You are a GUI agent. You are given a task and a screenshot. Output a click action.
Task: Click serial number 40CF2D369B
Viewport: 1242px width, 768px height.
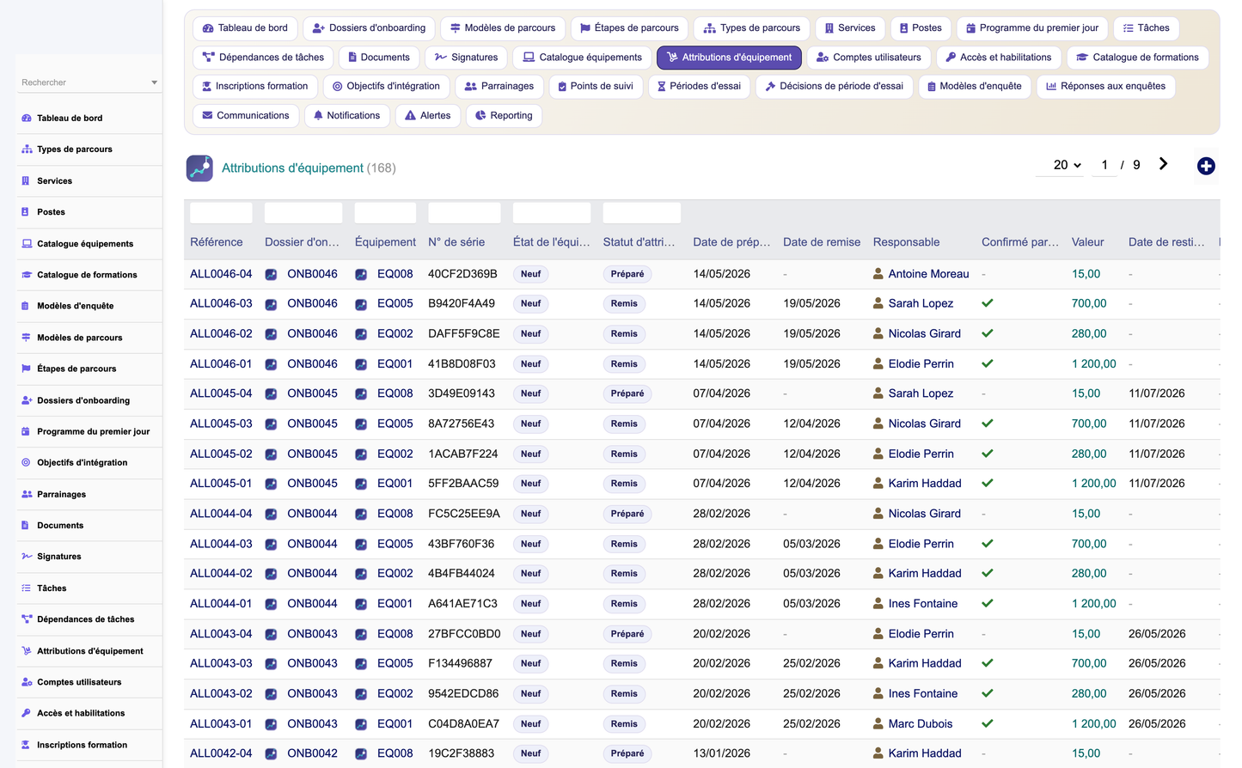(x=462, y=274)
